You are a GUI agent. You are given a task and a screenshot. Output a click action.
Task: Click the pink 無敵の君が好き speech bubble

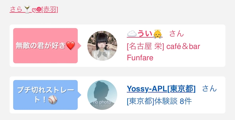tap(45, 45)
